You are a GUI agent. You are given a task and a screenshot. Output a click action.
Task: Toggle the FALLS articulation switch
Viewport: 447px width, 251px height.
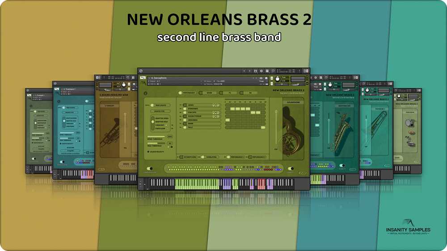coord(185,127)
